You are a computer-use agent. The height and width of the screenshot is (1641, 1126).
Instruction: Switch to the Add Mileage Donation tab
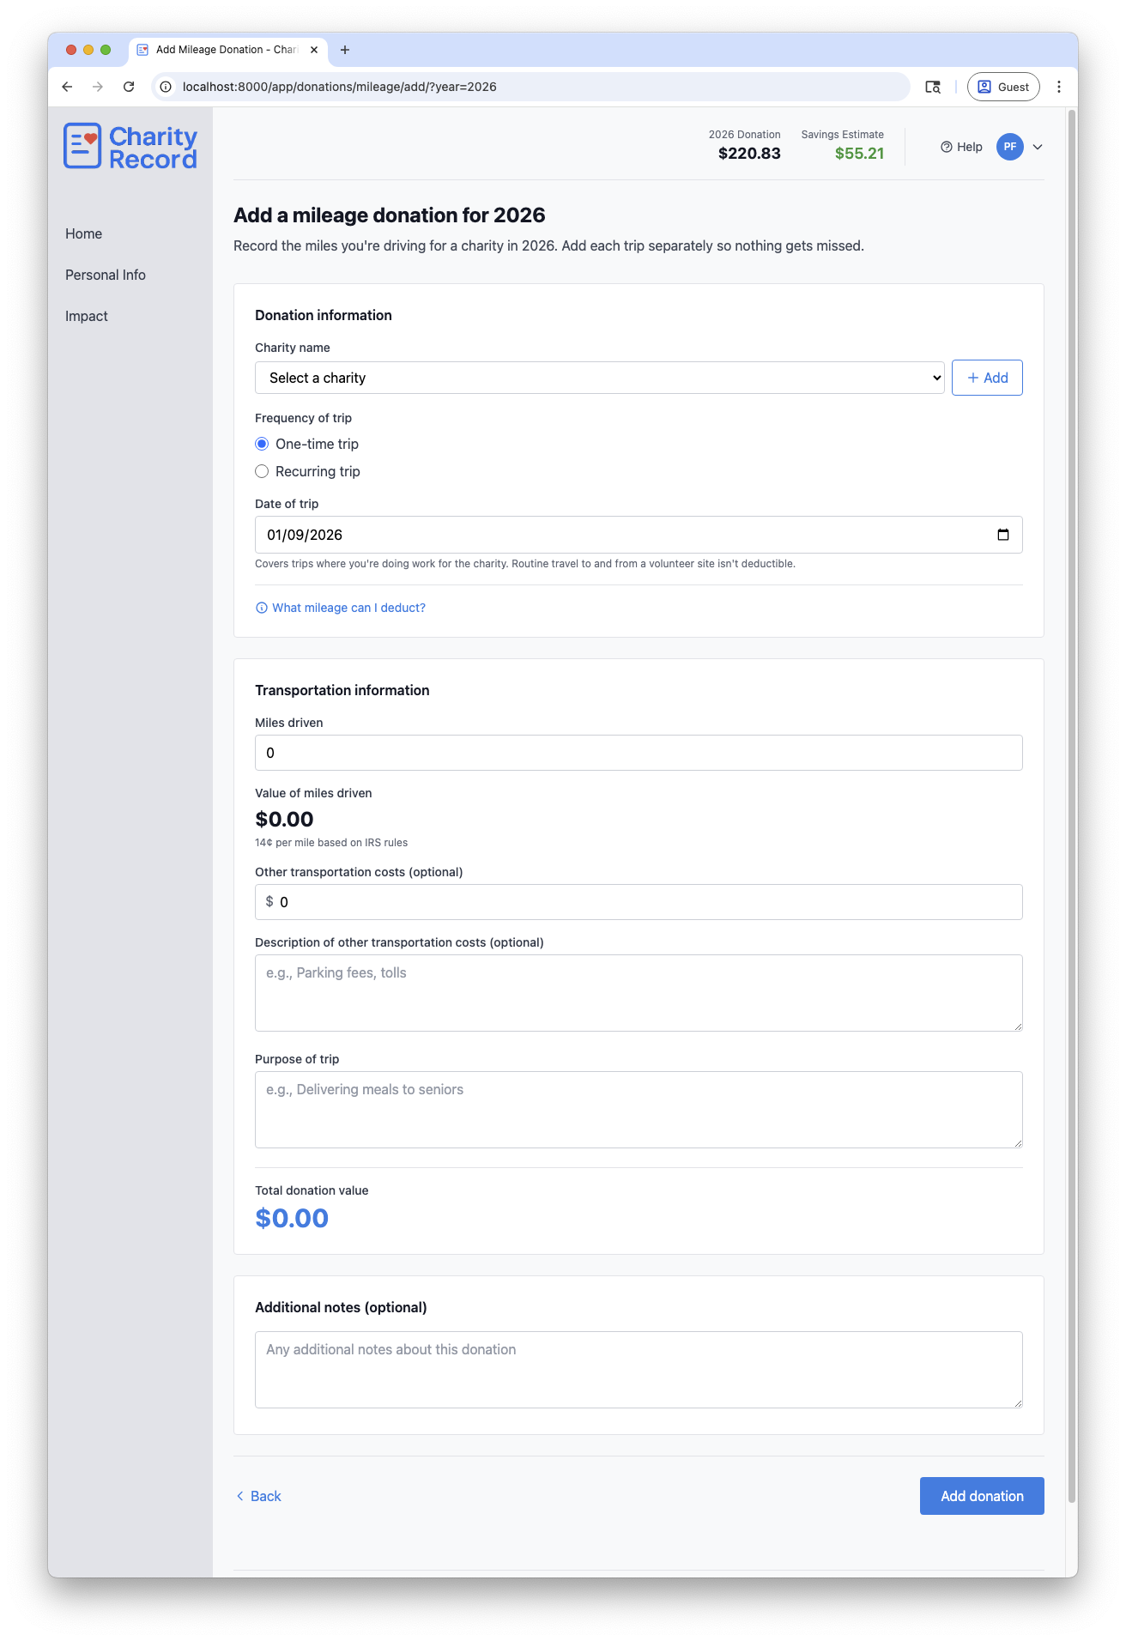(x=227, y=50)
